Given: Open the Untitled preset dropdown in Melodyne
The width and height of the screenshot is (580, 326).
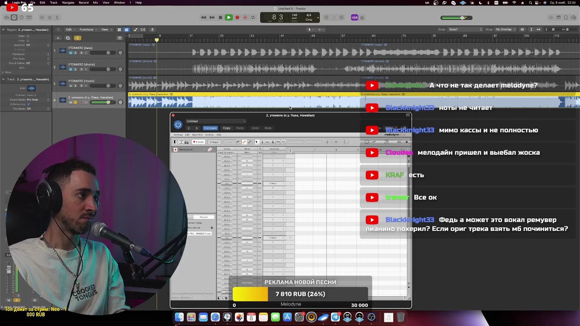Looking at the screenshot, I should 216,121.
